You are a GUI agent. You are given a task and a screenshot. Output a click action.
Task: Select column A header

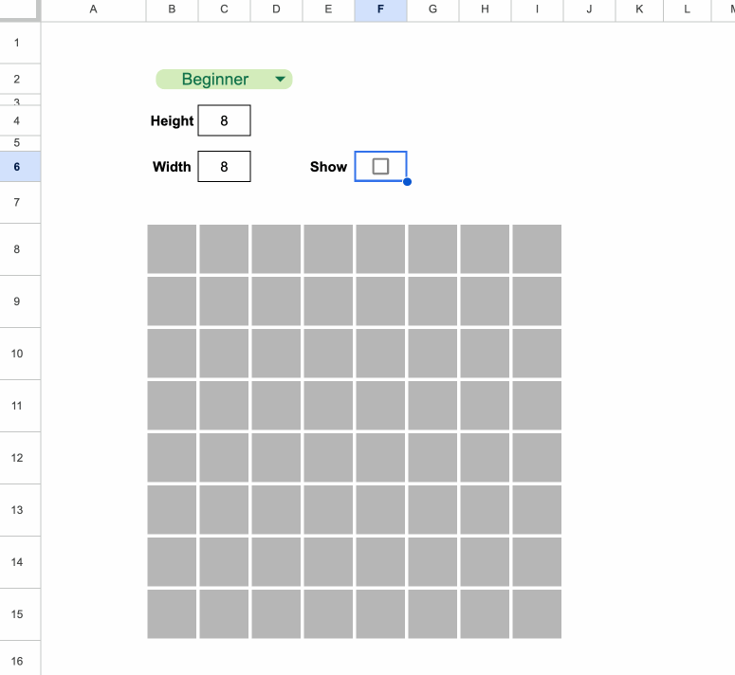coord(93,9)
